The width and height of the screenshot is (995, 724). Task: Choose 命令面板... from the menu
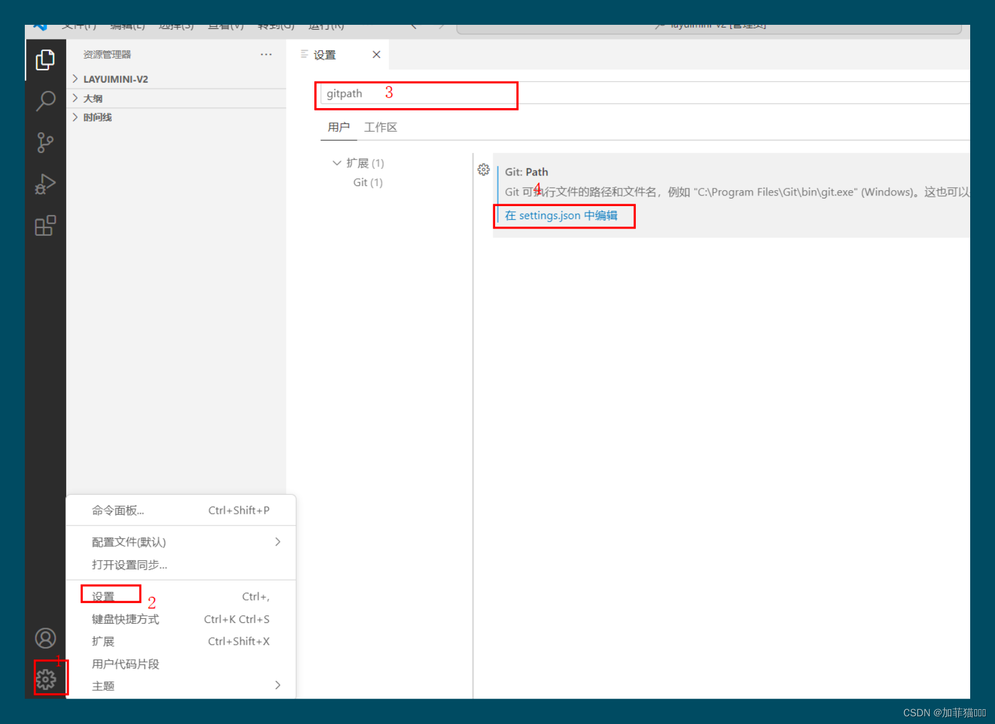[x=181, y=510]
